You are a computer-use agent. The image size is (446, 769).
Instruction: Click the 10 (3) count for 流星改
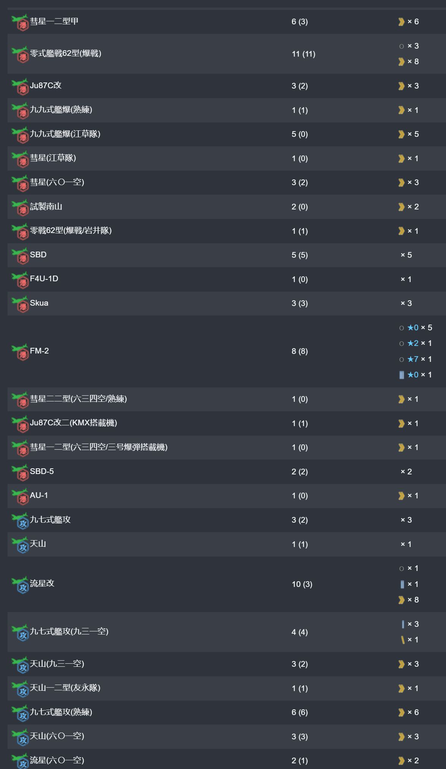click(302, 584)
